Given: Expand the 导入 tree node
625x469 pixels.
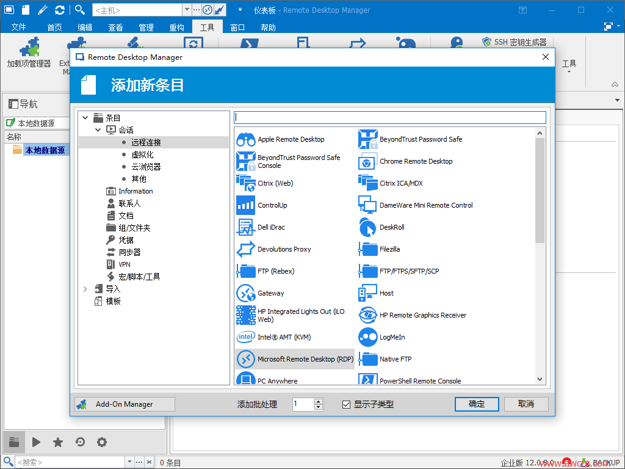Looking at the screenshot, I should point(85,289).
